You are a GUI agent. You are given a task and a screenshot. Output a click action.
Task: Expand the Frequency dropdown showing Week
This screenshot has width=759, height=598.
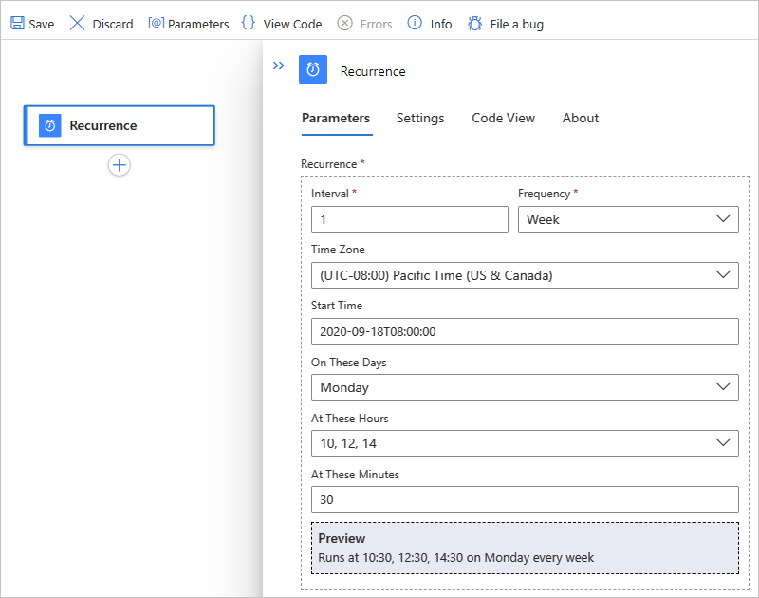click(627, 219)
